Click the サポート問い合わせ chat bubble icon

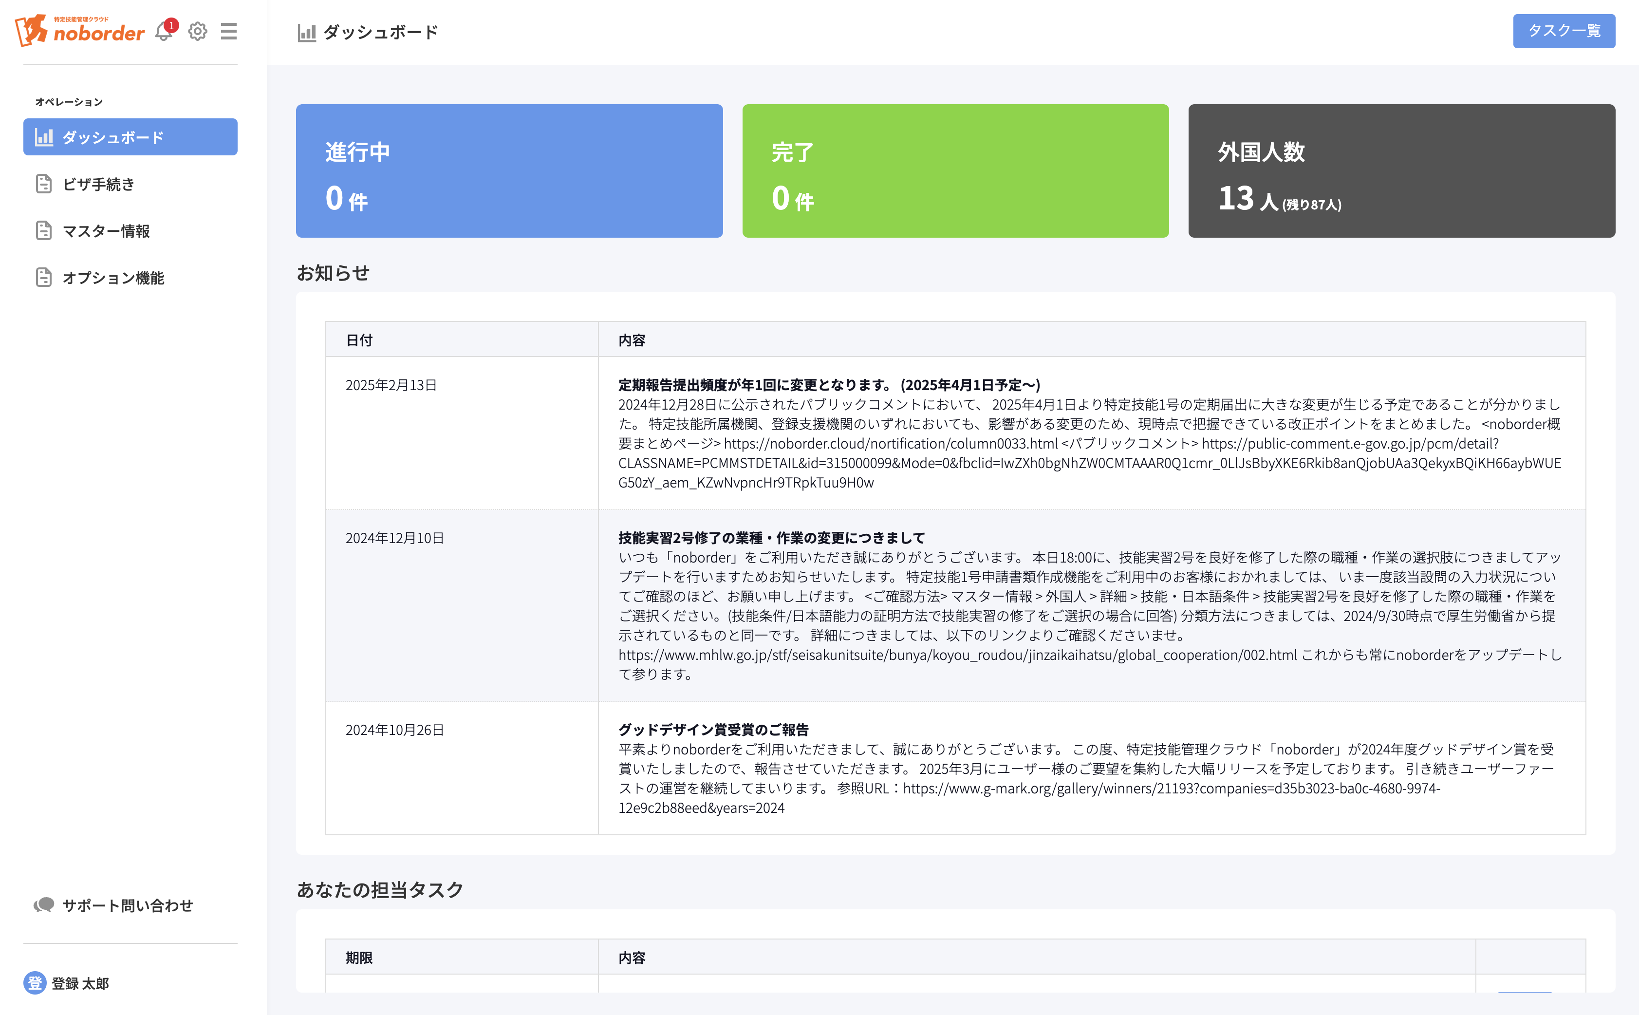pos(44,905)
